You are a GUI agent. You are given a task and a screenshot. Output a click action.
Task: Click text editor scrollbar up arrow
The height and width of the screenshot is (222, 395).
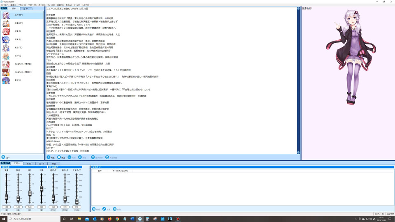click(x=298, y=9)
